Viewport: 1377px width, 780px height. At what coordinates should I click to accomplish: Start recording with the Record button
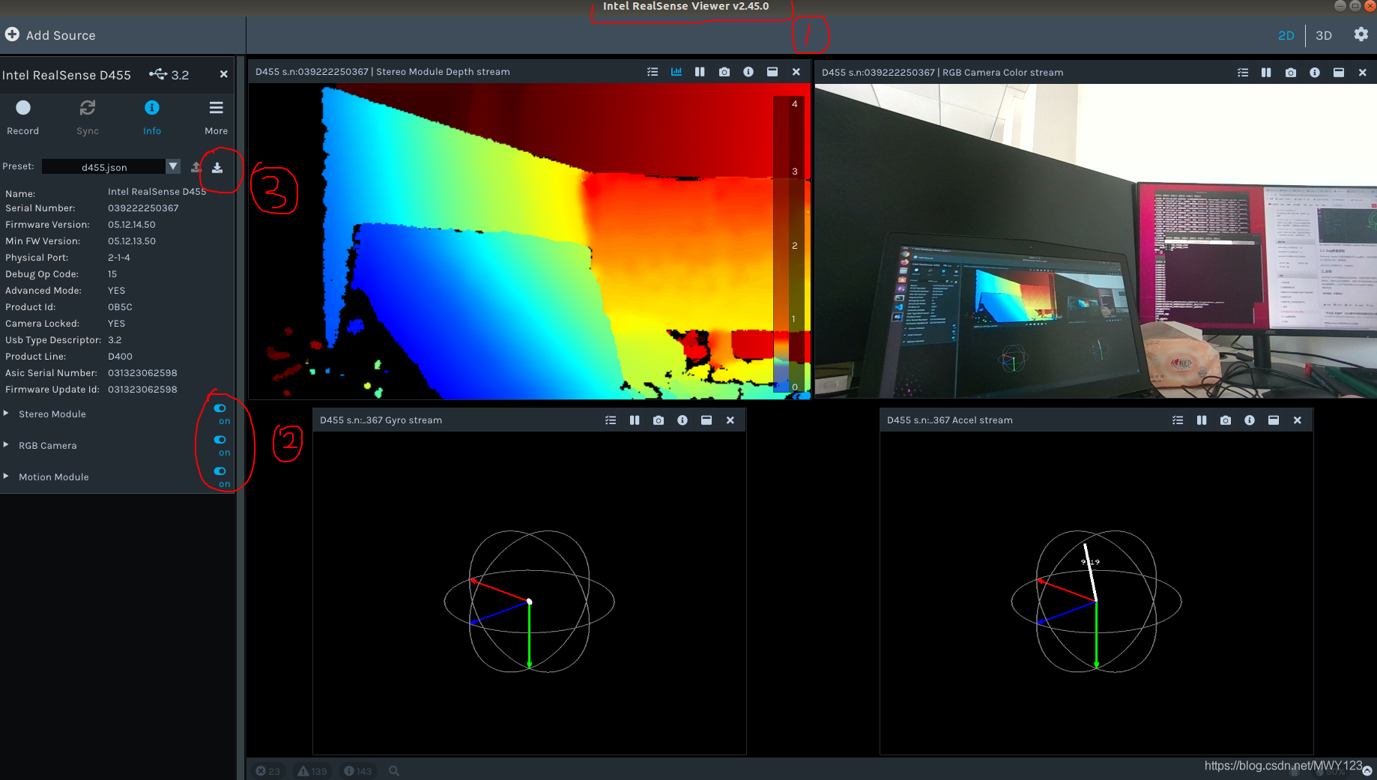(23, 117)
